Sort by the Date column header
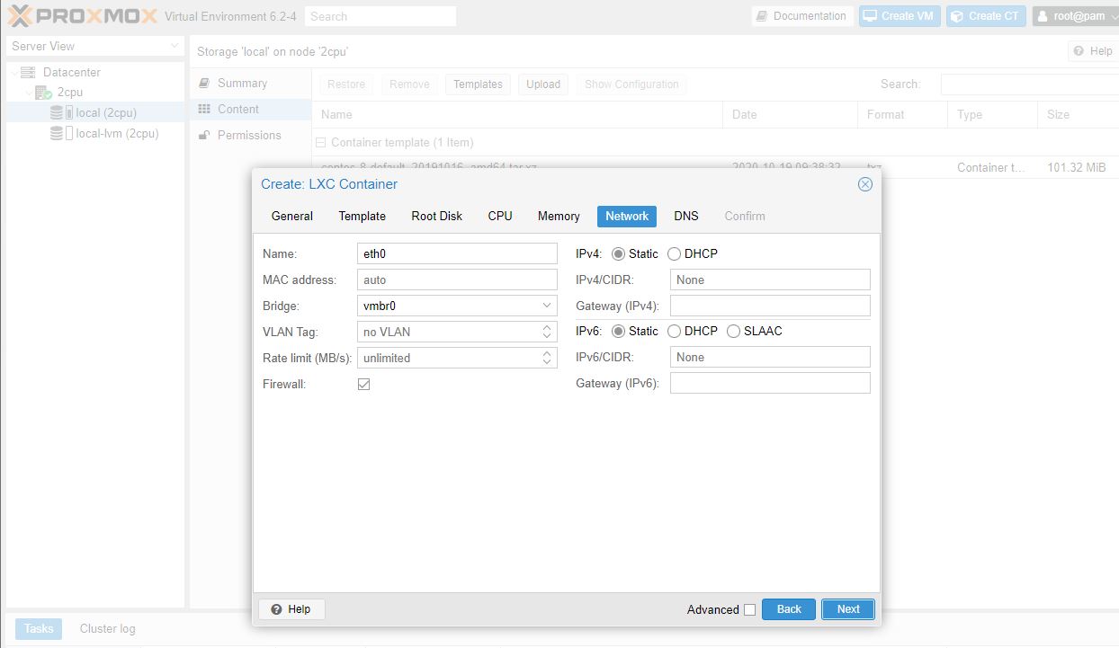The height and width of the screenshot is (648, 1119). 791,115
